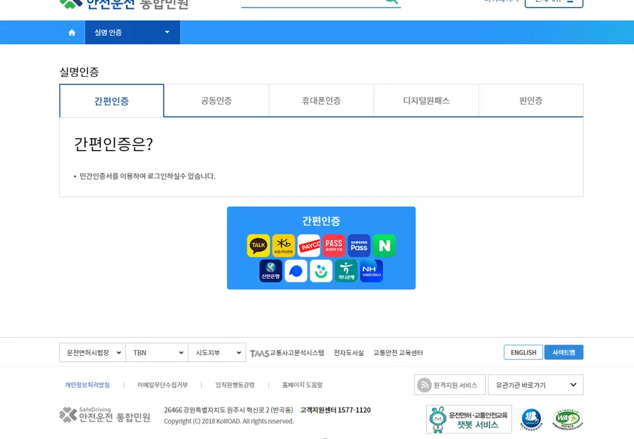Viewport: 634px width, 439px height.
Task: Choose Samsung Pass authentication icon
Action: (x=358, y=246)
